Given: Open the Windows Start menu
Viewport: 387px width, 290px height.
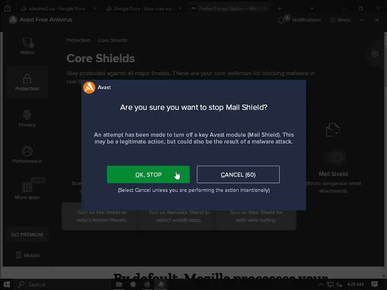Looking at the screenshot, I should 7,284.
